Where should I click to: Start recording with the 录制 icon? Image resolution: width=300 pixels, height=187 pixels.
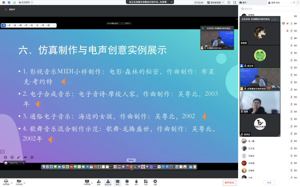pos(127,182)
